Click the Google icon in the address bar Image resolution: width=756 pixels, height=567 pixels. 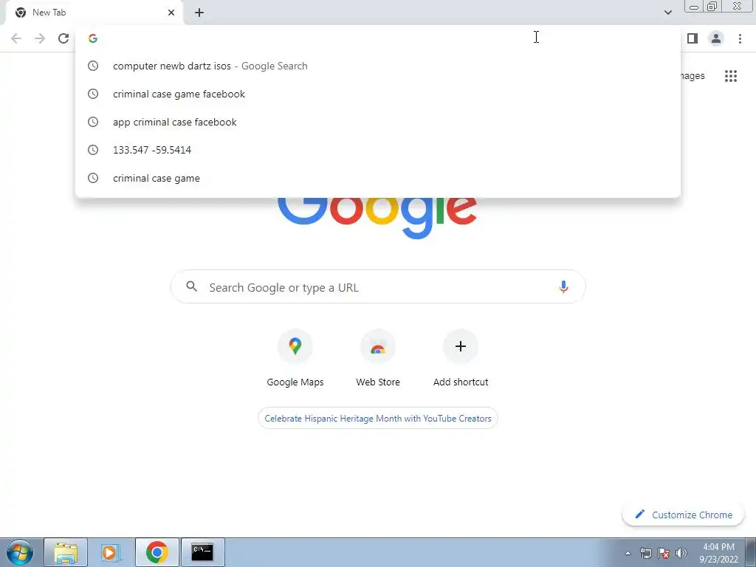(x=93, y=38)
